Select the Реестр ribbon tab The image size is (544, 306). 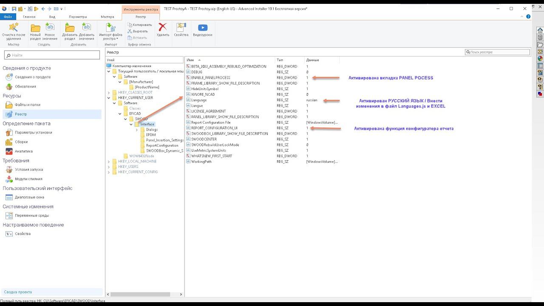coord(141,17)
